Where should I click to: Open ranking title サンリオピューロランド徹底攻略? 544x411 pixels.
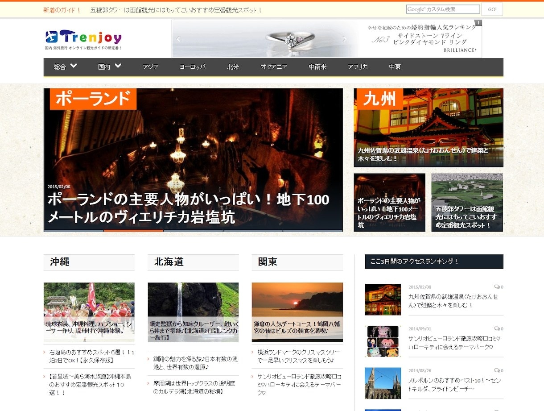pyautogui.click(x=454, y=343)
